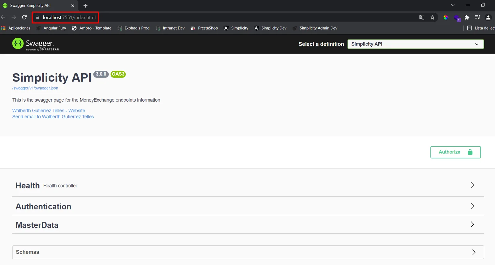Open the Exphadis Prod bookmark
The height and width of the screenshot is (265, 495).
[133, 28]
